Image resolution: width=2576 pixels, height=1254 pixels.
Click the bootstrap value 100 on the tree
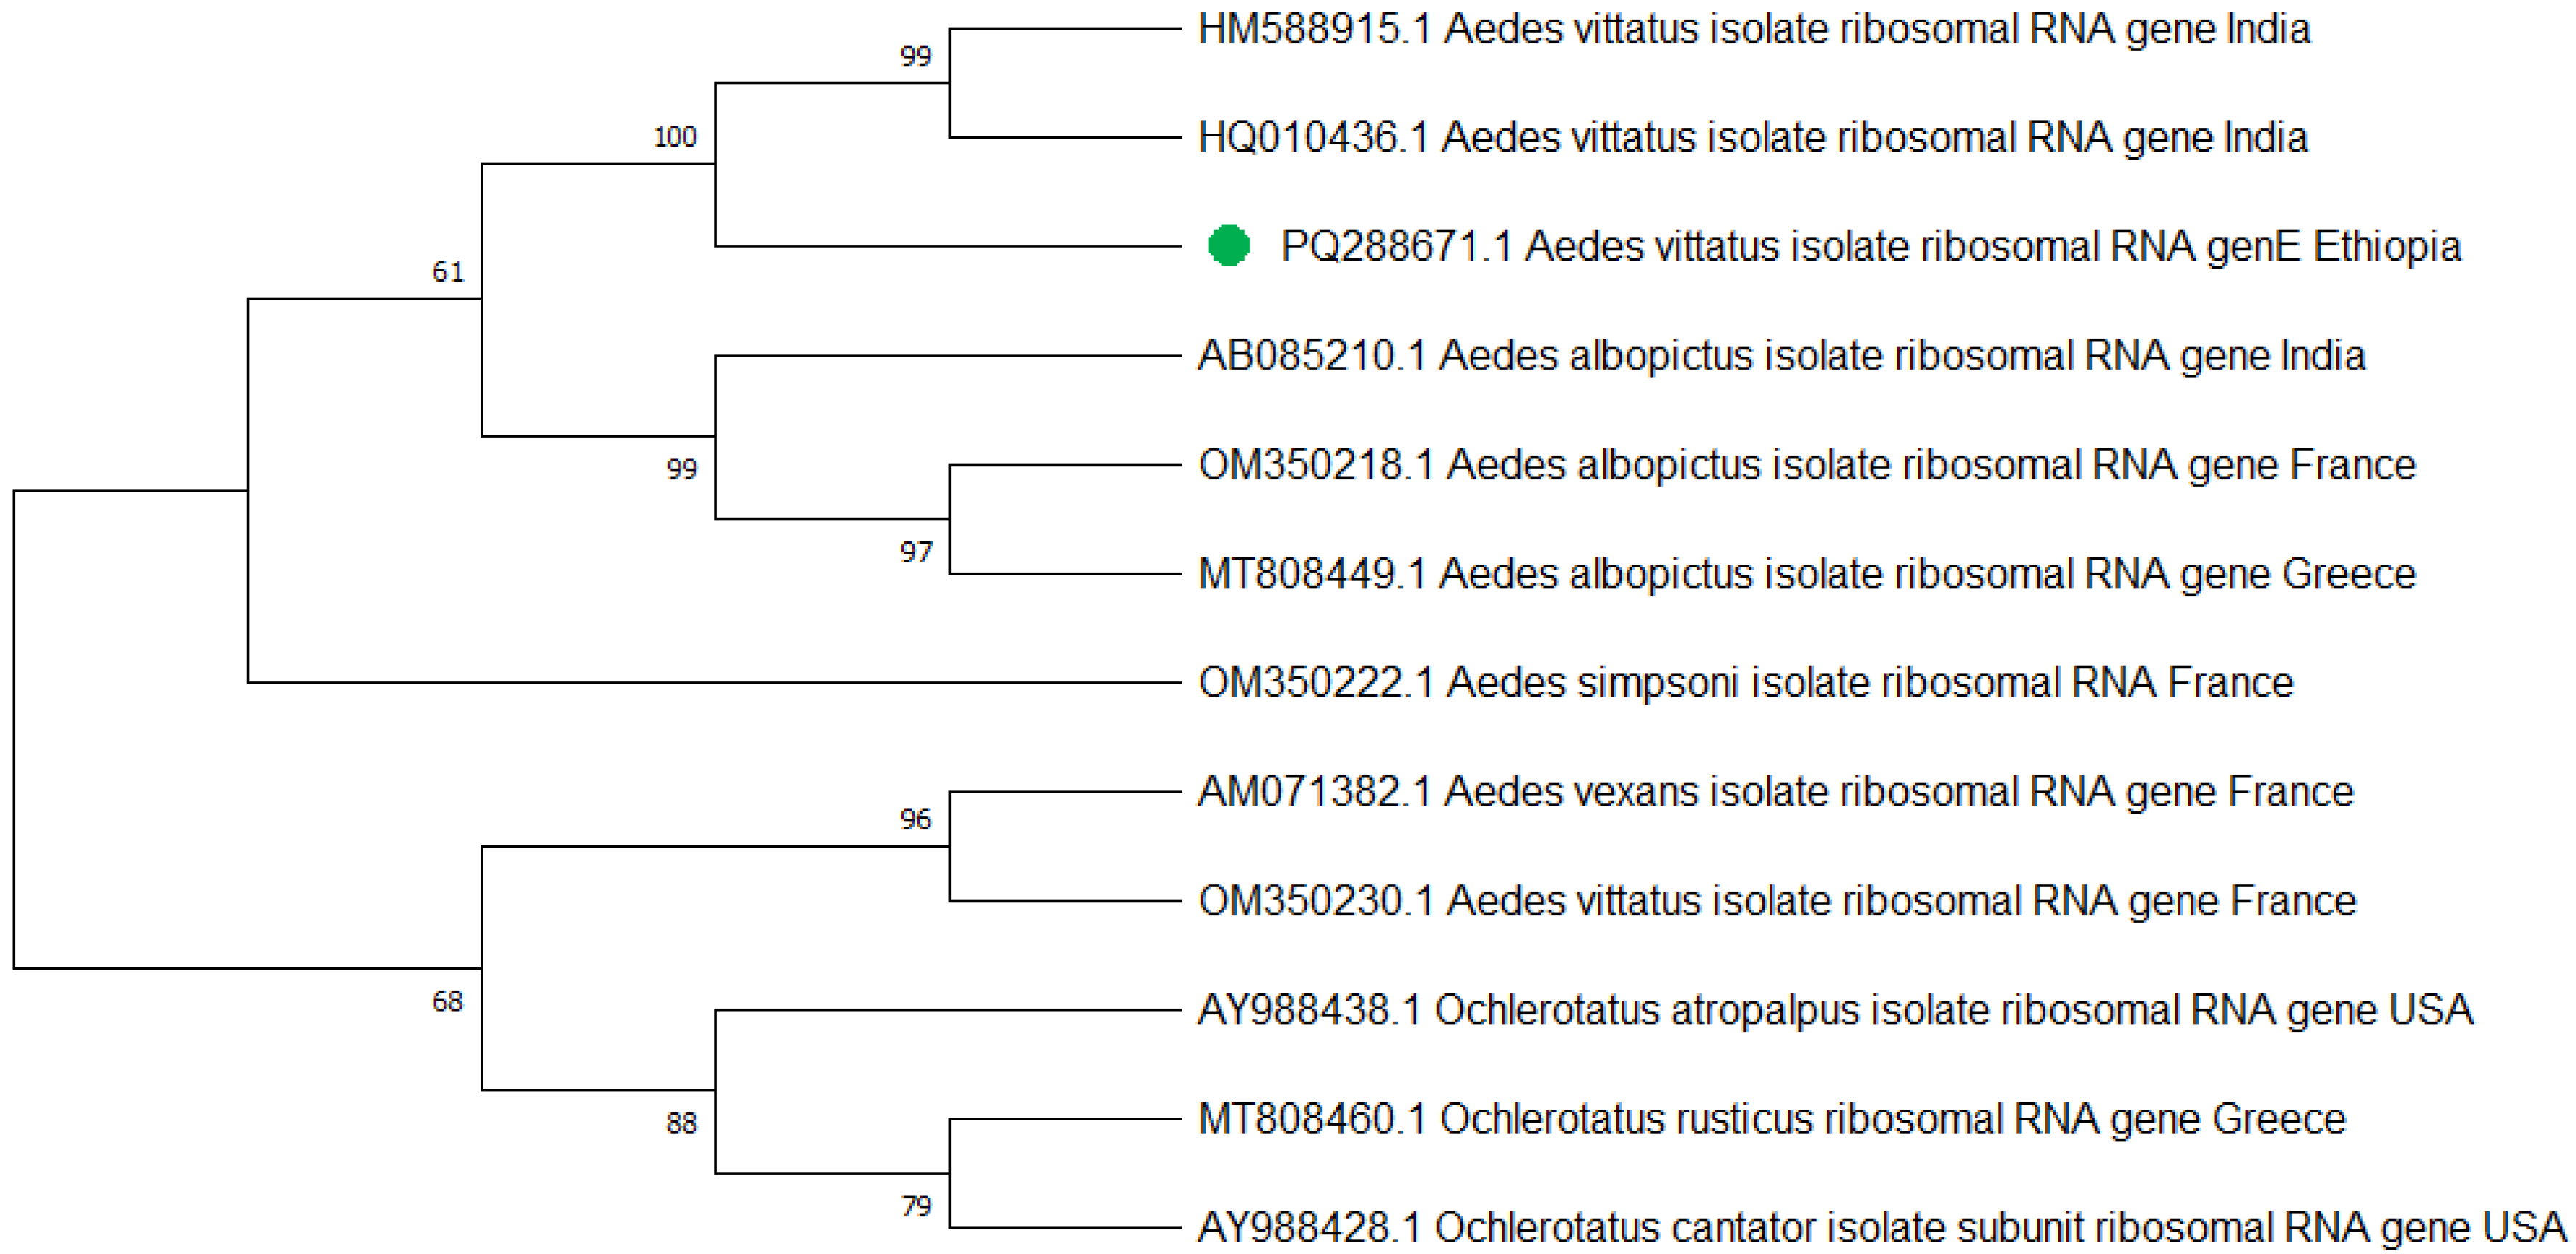[675, 137]
